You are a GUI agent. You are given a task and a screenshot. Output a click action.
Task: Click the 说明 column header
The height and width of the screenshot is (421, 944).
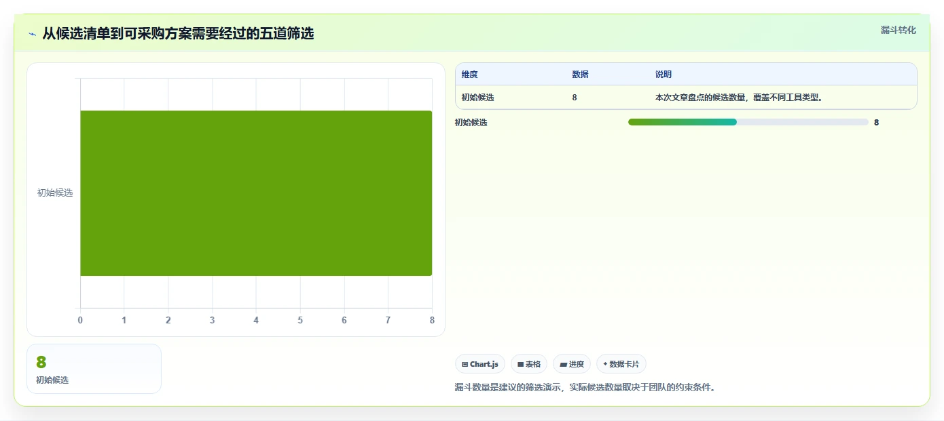[x=664, y=75]
